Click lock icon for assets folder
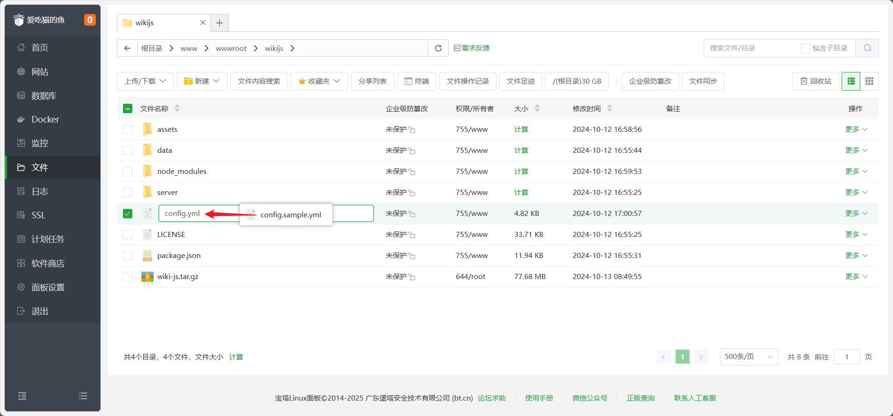This screenshot has height=416, width=893. click(412, 130)
